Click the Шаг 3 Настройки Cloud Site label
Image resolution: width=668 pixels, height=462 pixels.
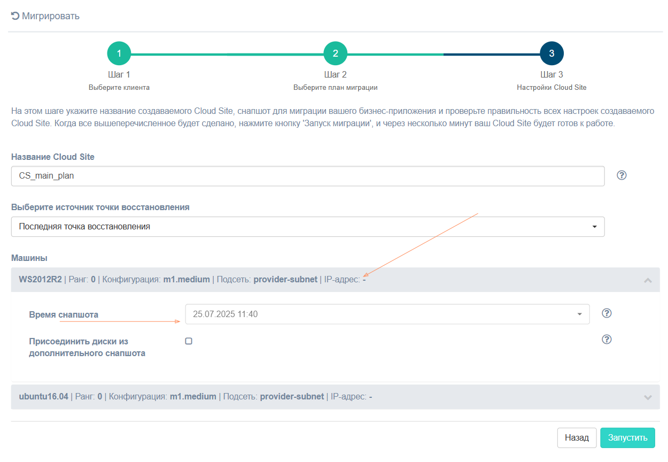(552, 81)
